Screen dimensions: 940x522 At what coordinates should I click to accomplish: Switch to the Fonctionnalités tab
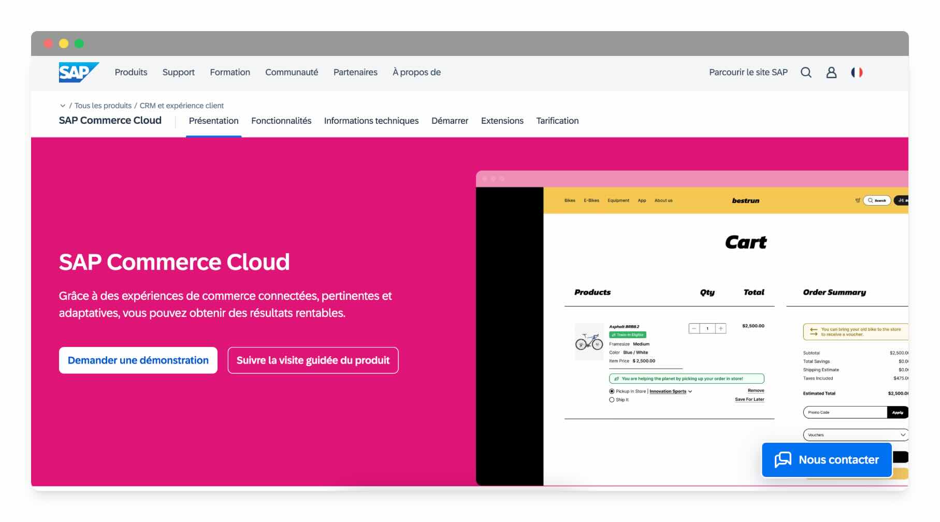click(281, 121)
